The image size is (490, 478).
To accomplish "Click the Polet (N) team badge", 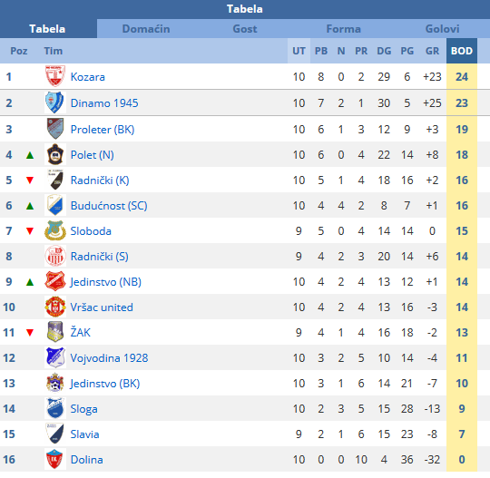I will (x=55, y=154).
